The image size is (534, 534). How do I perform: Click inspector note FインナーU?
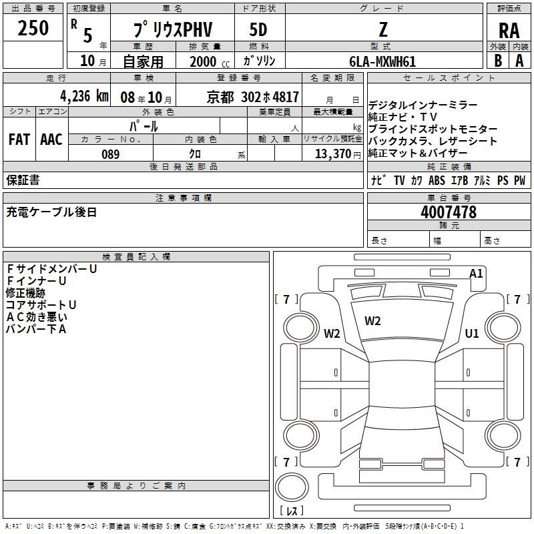click(36, 281)
